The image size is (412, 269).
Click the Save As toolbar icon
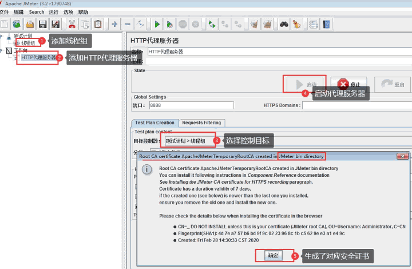56,25
